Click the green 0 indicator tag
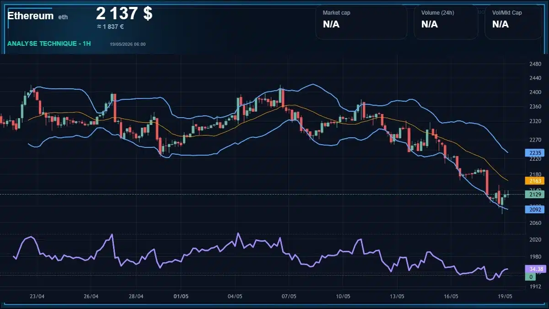Viewport: 549px width, 309px height. point(530,277)
